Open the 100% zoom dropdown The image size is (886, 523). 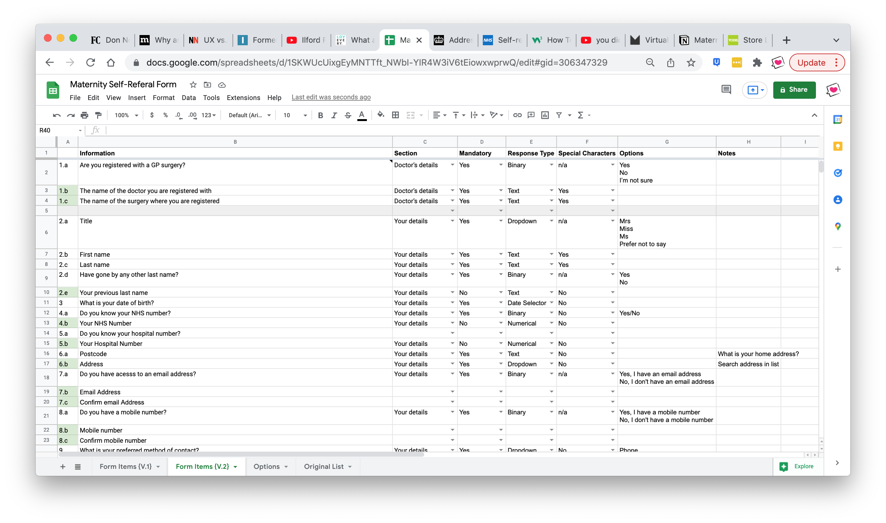[126, 115]
